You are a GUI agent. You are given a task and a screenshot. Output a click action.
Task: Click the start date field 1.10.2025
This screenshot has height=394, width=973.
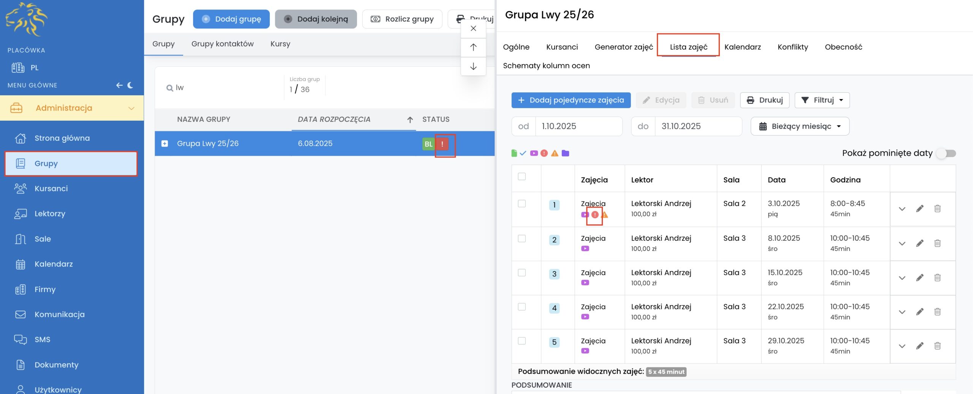click(x=578, y=126)
